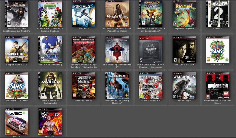Screen dimensions: 236x138
Task: Click the 'The Sims 3 - Pets' label
Action: (x=17, y=101)
